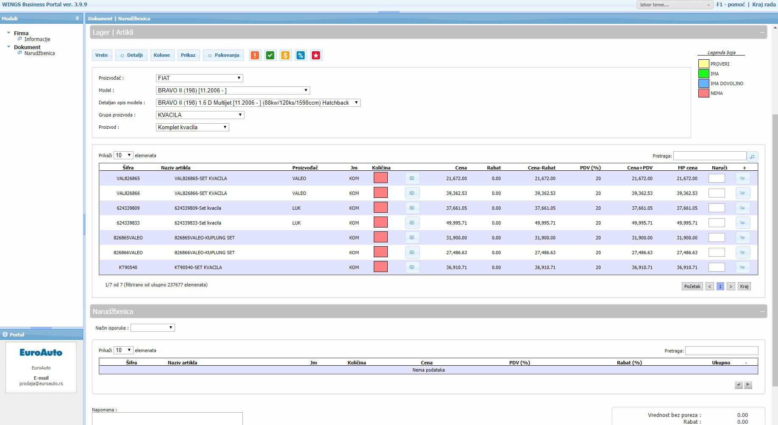Click the pagination previous page < button
The height and width of the screenshot is (425, 778).
(710, 286)
